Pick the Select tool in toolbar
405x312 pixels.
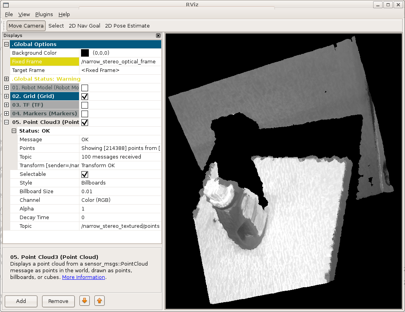coord(56,26)
